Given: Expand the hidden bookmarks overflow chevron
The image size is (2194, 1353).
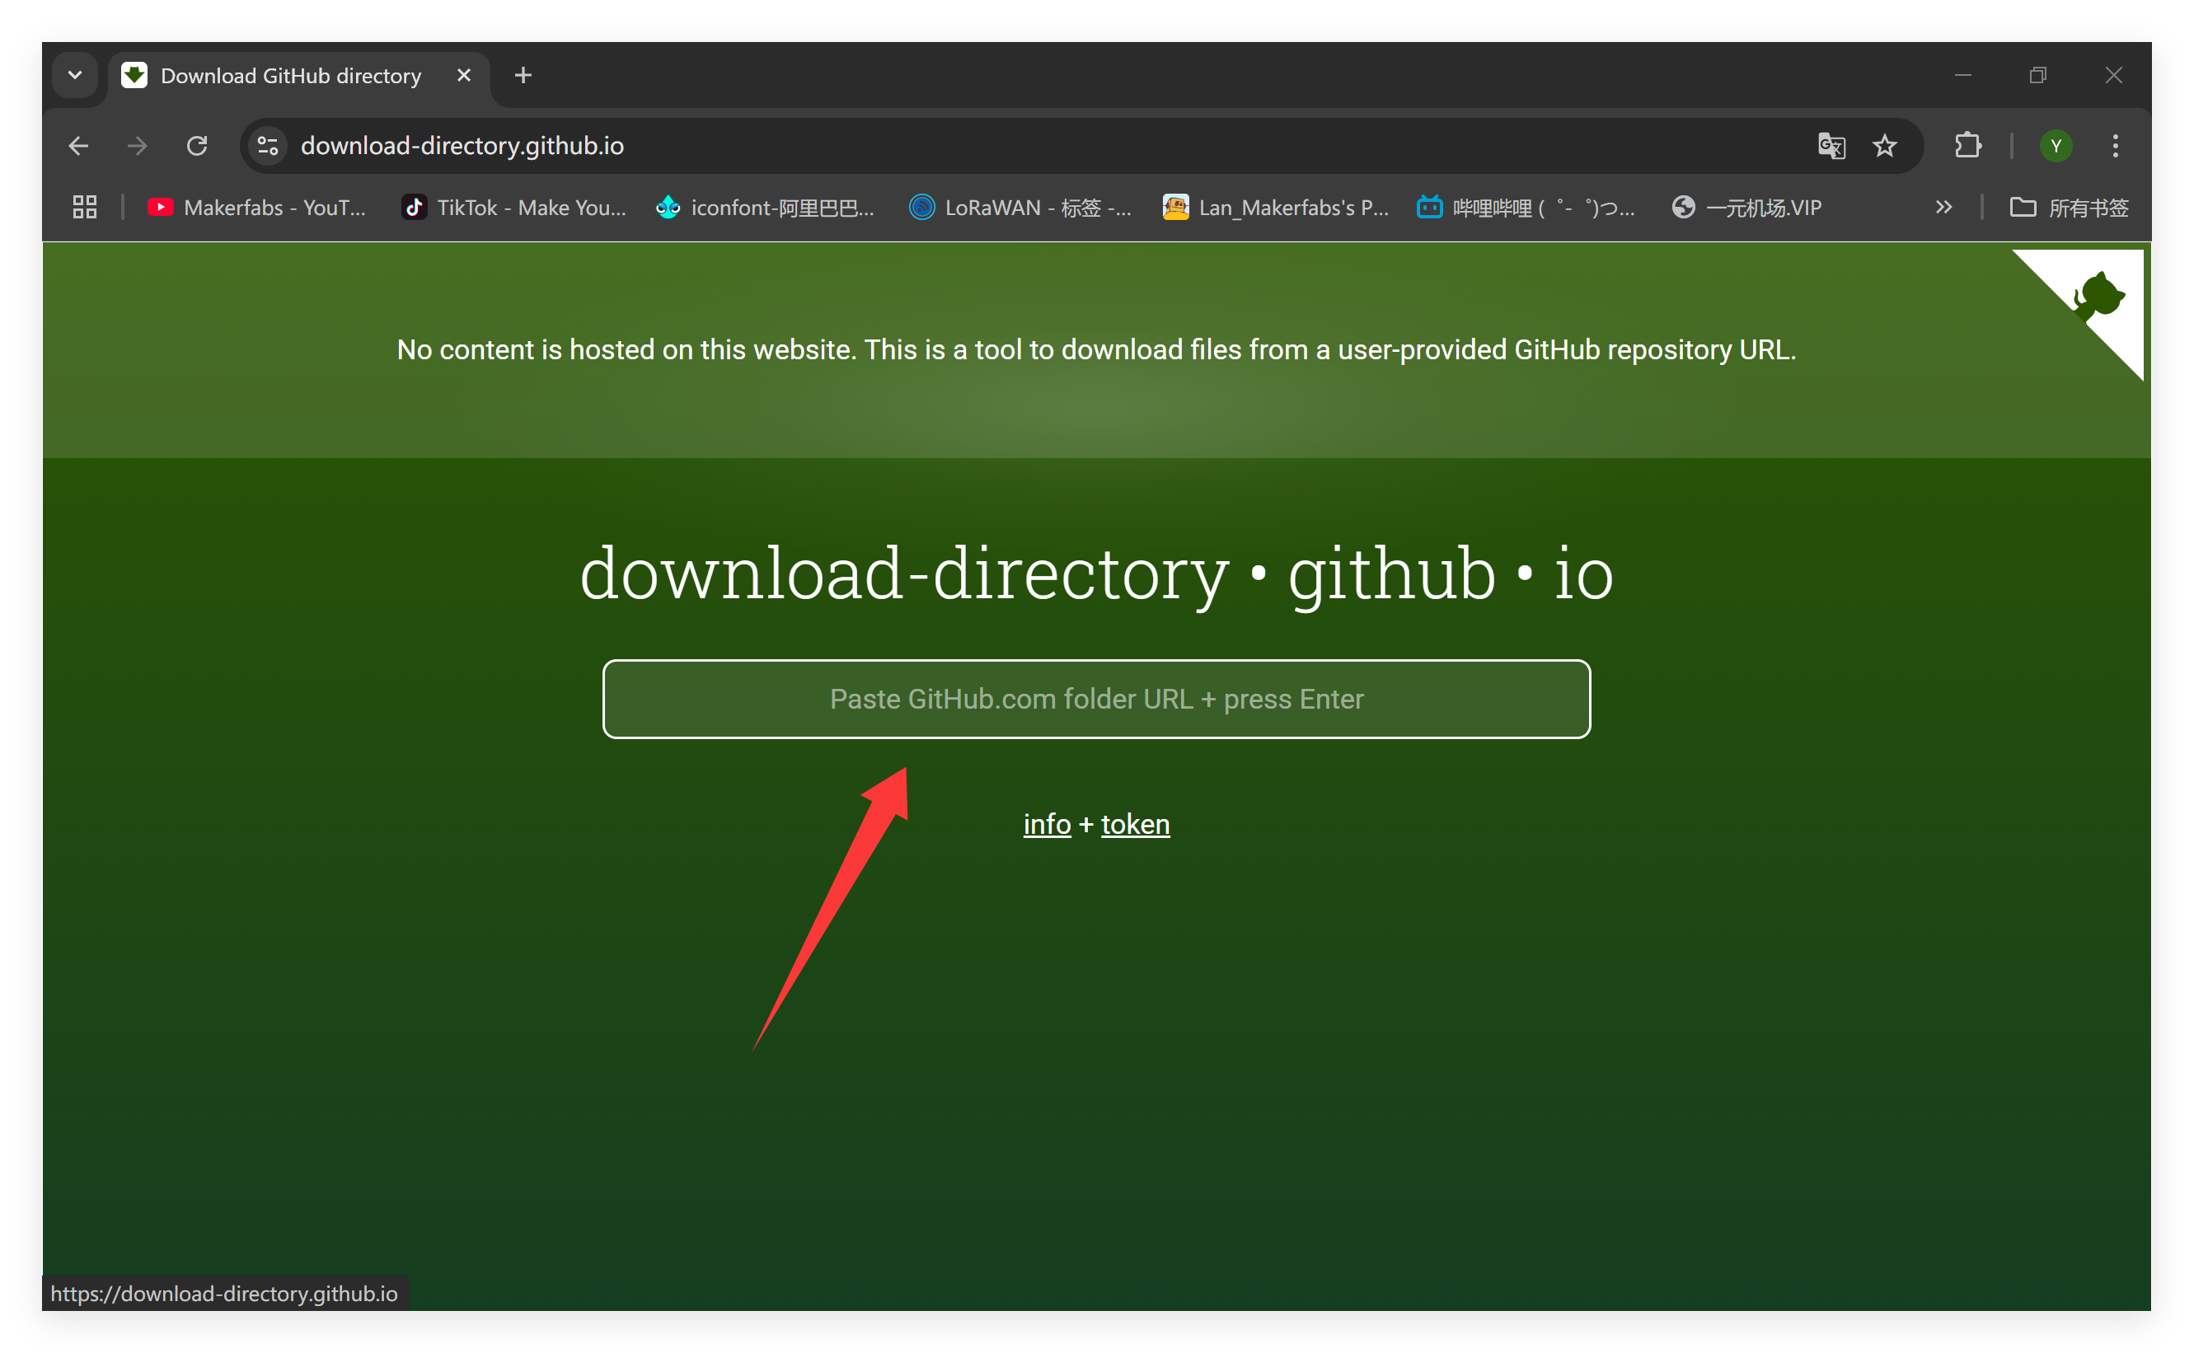Looking at the screenshot, I should pos(1943,208).
